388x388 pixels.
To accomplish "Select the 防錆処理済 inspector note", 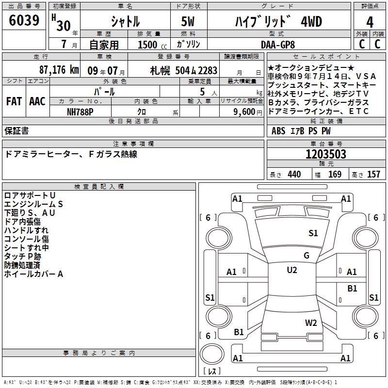I will tap(22, 265).
